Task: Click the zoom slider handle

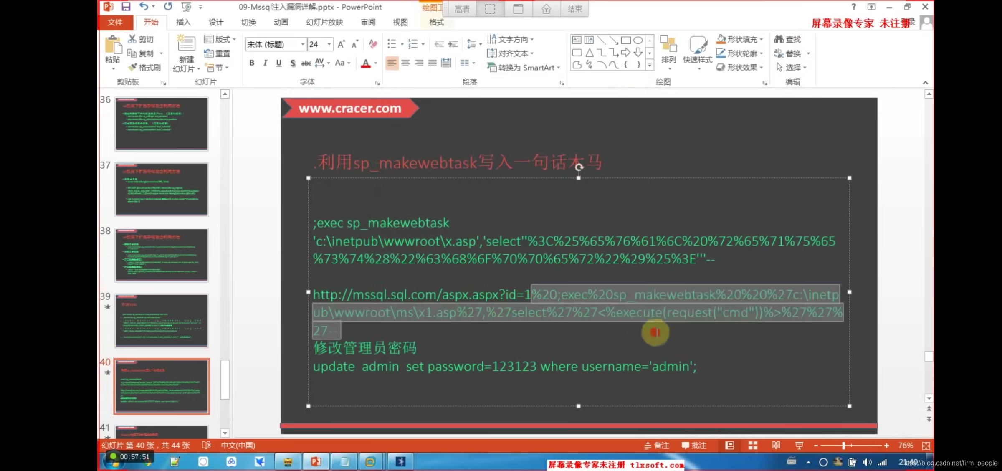Action: tap(844, 446)
